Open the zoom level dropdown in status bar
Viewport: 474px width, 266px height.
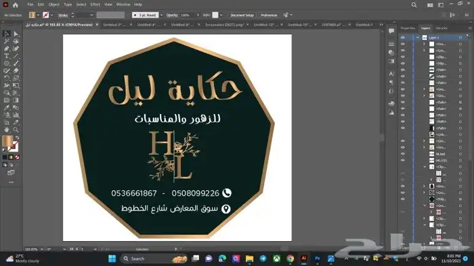point(42,249)
